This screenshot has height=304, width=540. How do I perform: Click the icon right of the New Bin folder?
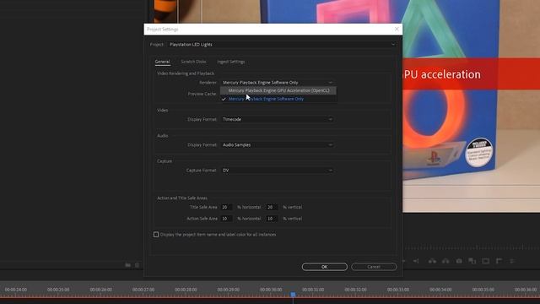137,265
